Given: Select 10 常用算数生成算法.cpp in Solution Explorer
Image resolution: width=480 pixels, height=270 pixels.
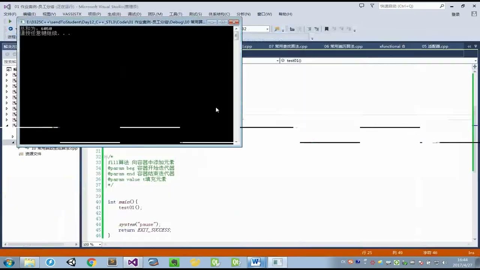Looking at the screenshot, I should (54, 148).
